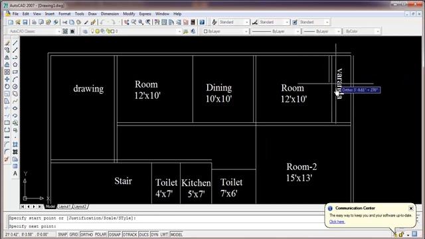425x239 pixels.
Task: Toggle the layer on/off light bulb
Action: [x=92, y=31]
